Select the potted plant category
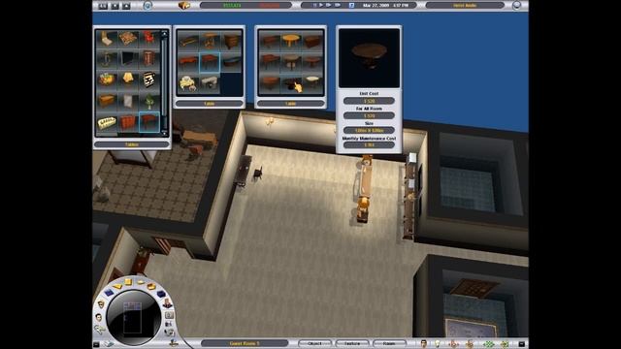 click(149, 101)
